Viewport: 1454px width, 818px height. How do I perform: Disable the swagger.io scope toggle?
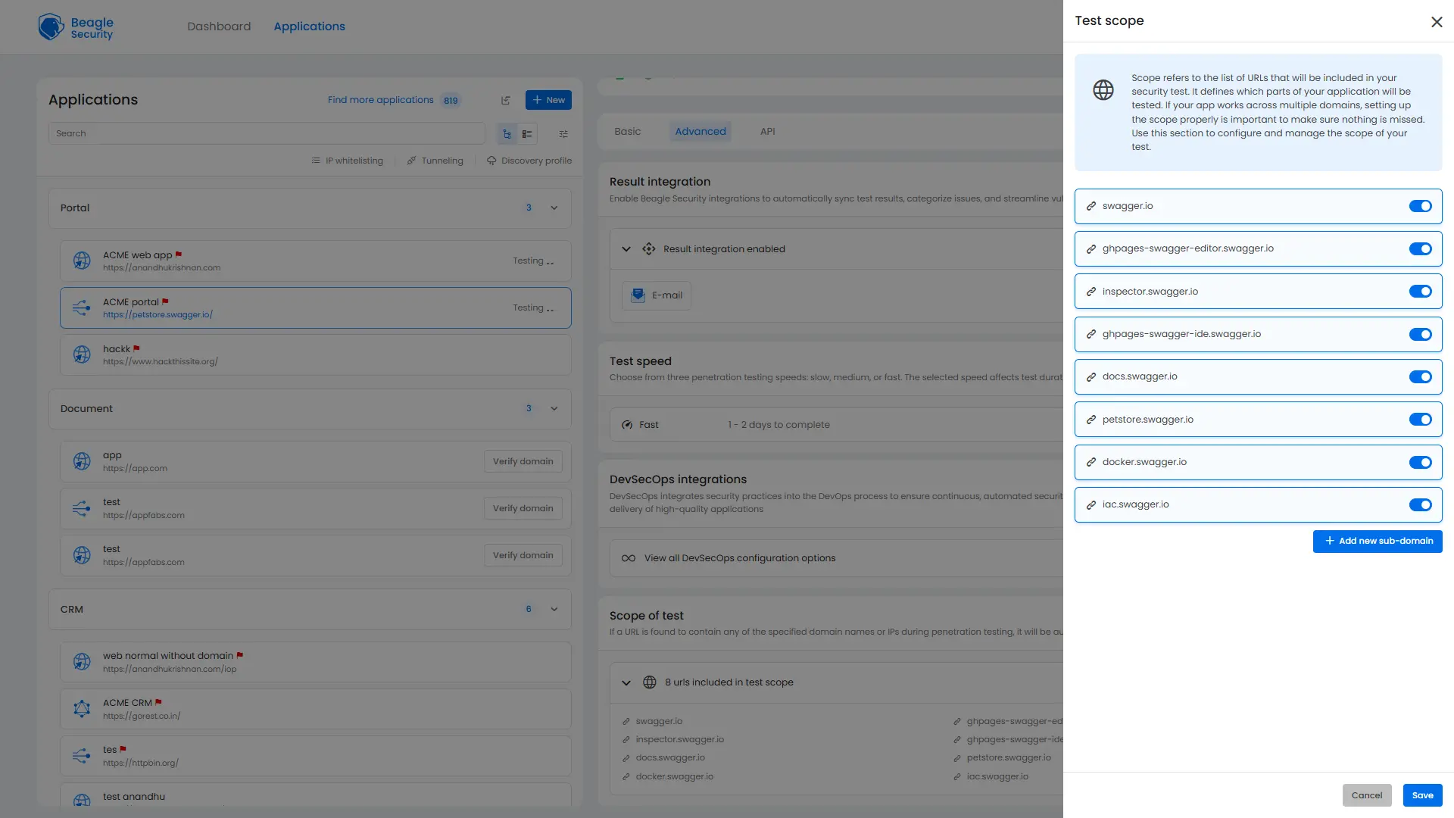[1420, 206]
